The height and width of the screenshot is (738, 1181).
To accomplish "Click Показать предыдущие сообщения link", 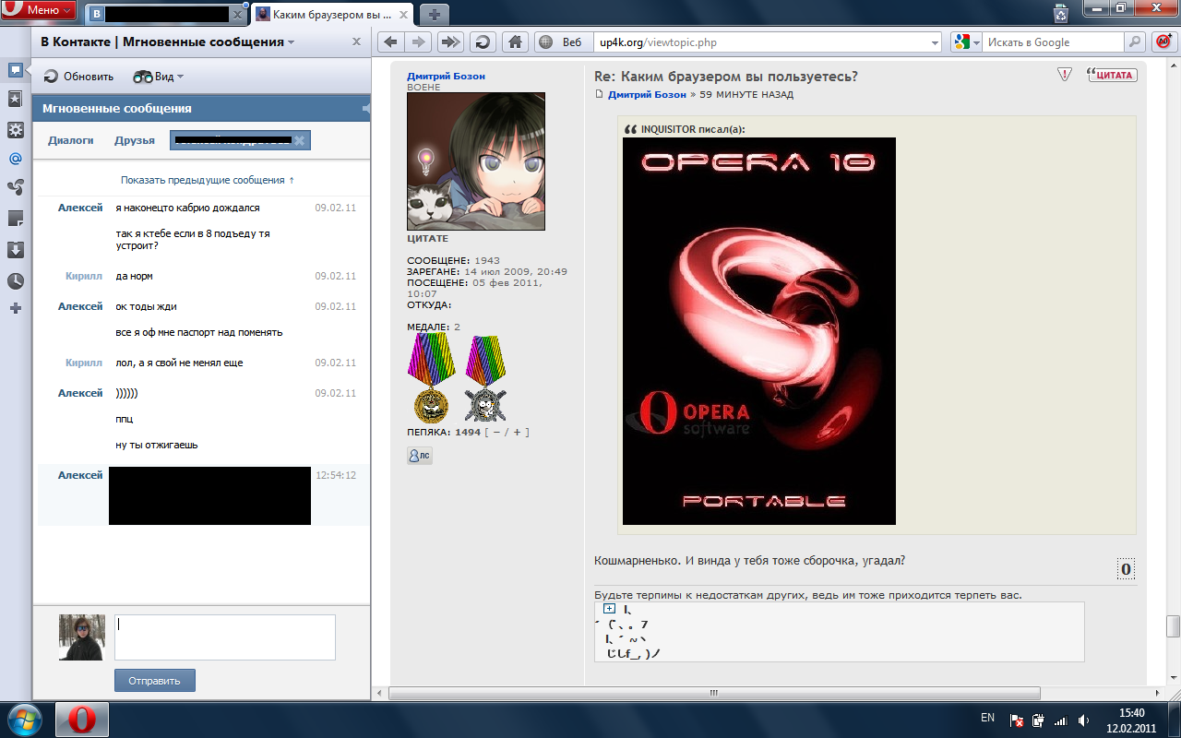I will pos(208,180).
